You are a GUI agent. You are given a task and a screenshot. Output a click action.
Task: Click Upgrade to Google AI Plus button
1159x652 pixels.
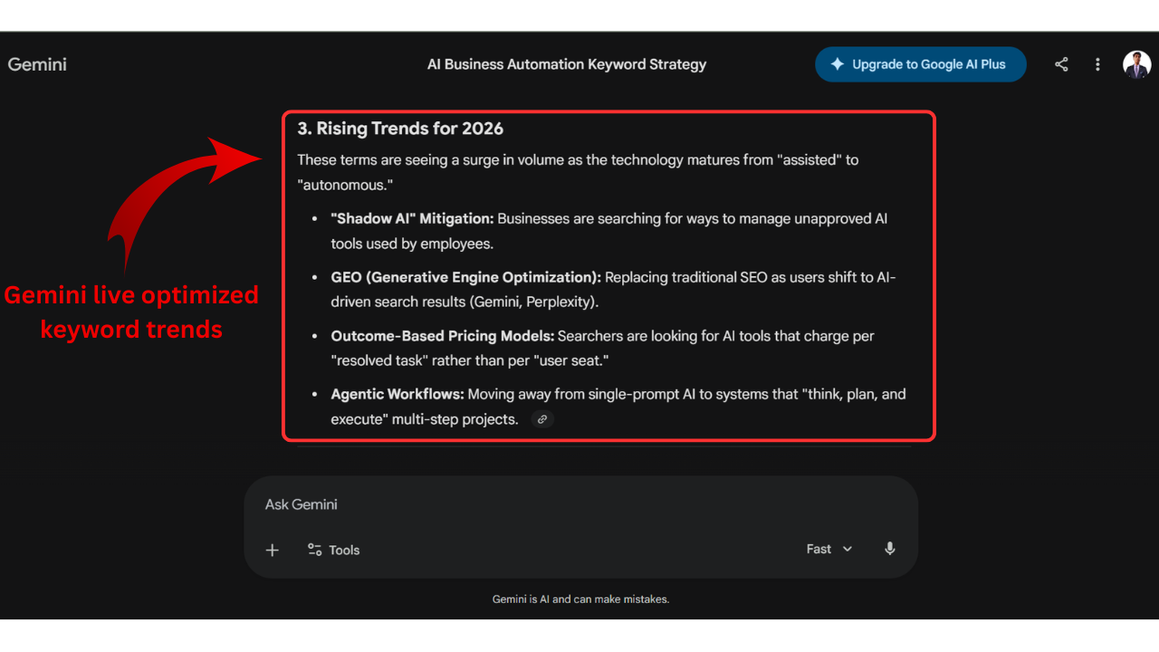pos(920,64)
